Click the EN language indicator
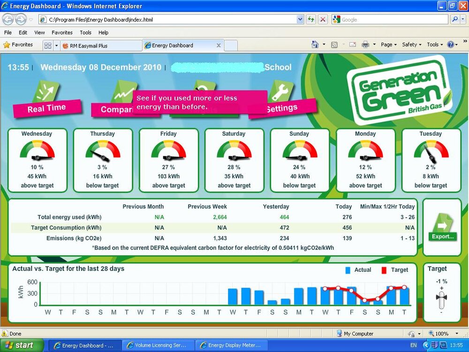The width and height of the screenshot is (469, 352). pos(414,345)
